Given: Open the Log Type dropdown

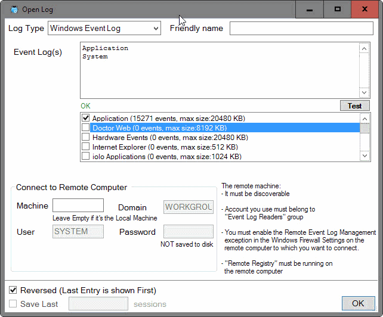Looking at the screenshot, I should [x=104, y=28].
